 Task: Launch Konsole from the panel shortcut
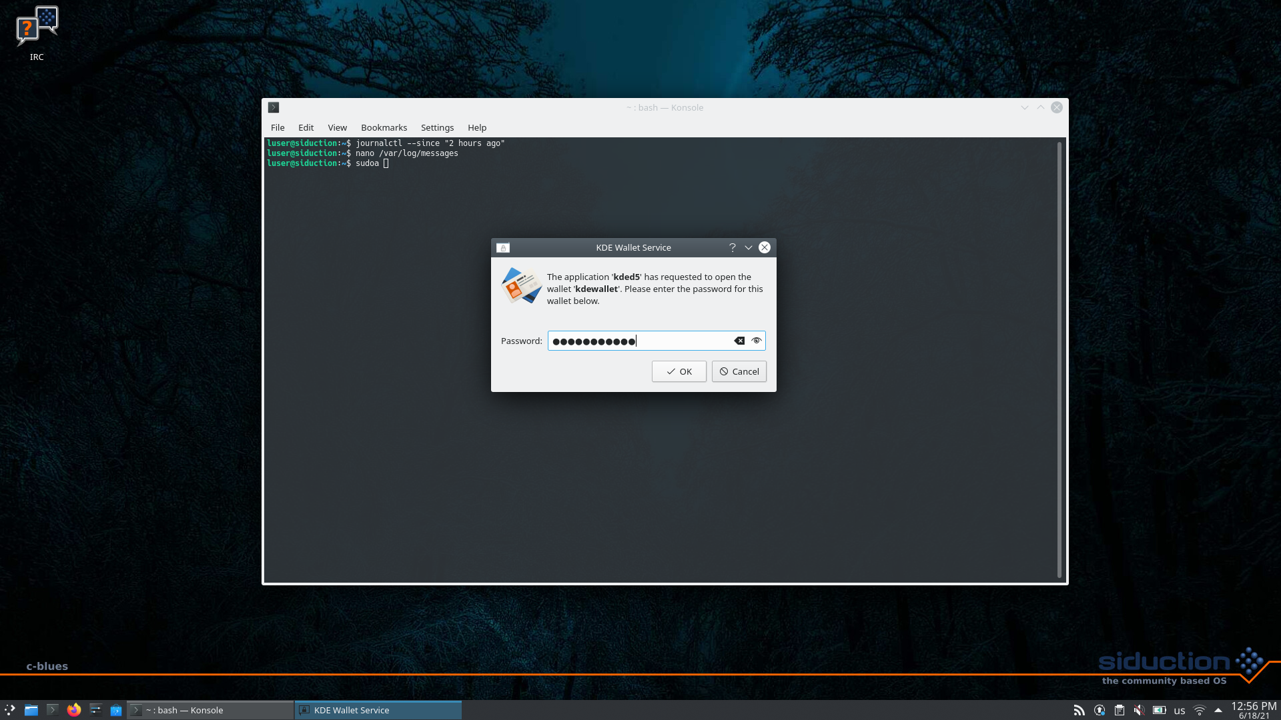point(53,710)
